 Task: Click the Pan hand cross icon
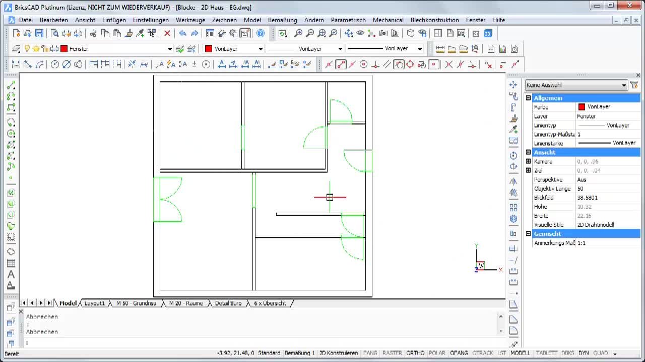coord(349,33)
